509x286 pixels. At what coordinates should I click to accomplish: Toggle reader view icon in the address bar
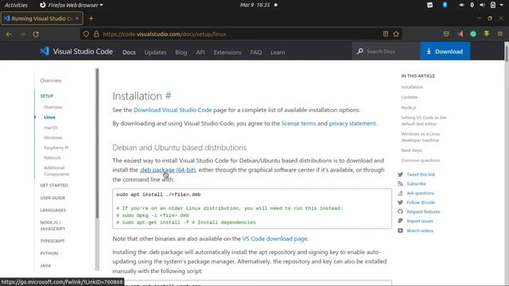[x=385, y=34]
